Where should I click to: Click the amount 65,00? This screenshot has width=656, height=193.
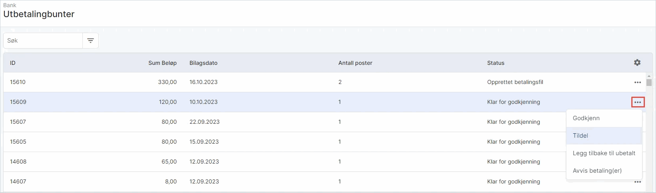(169, 162)
